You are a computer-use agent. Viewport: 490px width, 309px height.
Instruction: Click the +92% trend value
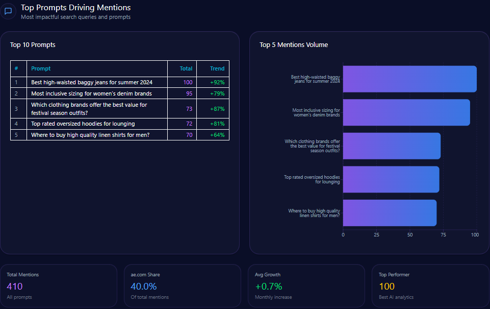[217, 82]
